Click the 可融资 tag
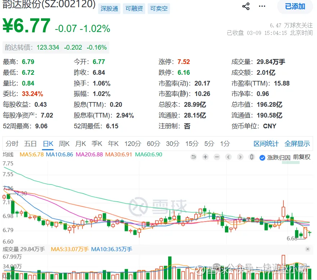317x280 pixels. coord(134,9)
